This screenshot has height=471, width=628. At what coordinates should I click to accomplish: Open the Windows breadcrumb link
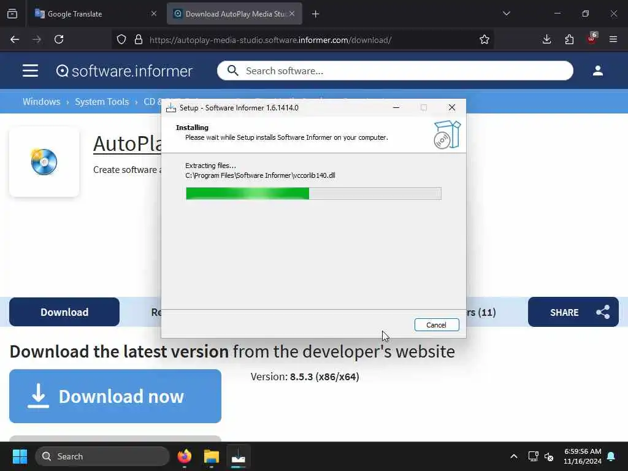[x=41, y=102]
